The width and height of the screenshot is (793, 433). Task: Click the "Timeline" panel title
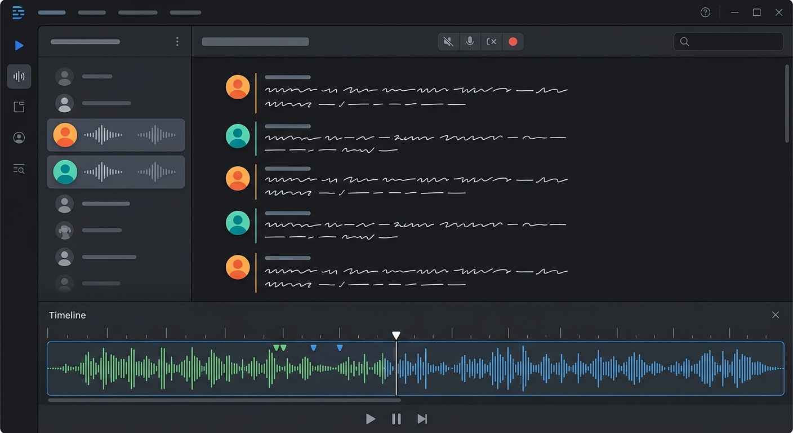pos(68,315)
